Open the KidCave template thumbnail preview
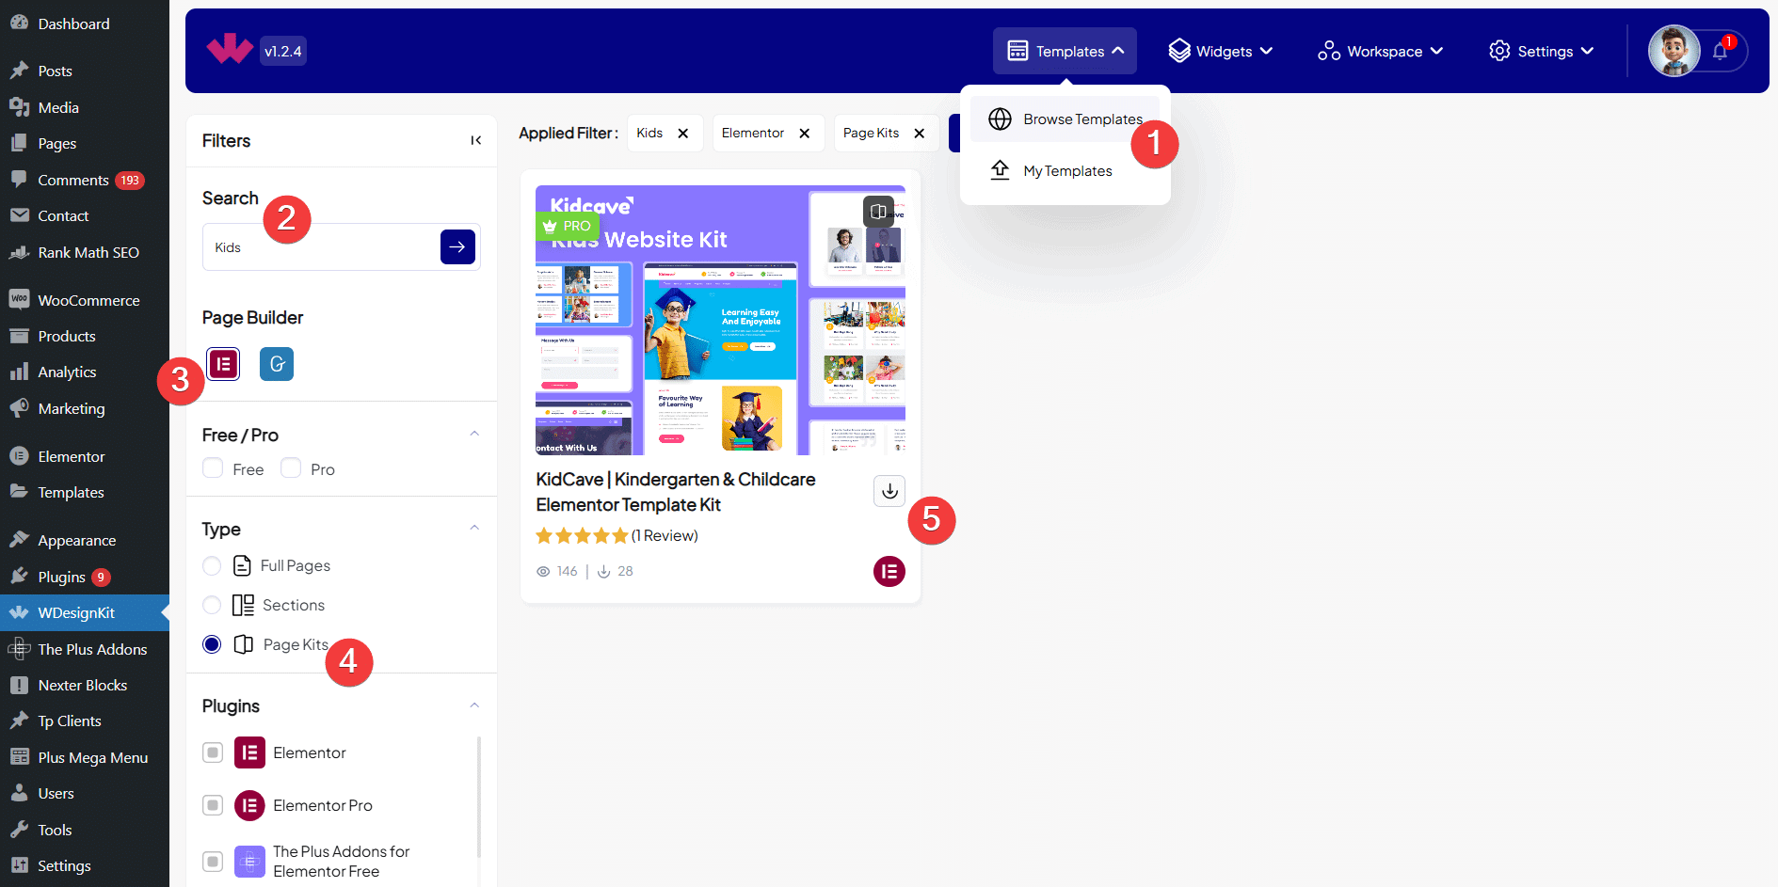Image resolution: width=1778 pixels, height=887 pixels. pos(720,320)
